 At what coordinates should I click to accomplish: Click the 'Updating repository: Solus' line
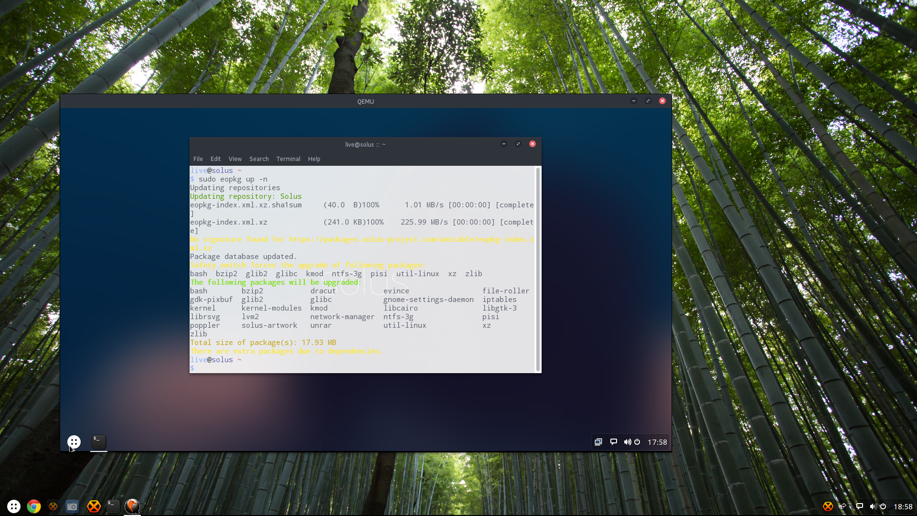coord(246,196)
